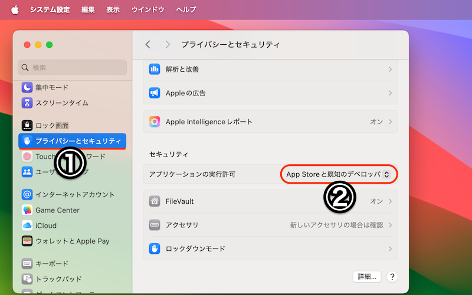Open the アプリケーションの実行許可 dropdown
472x295 pixels.
pyautogui.click(x=338, y=174)
